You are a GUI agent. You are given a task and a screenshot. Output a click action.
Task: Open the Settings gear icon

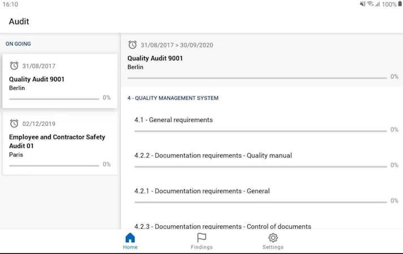273,238
